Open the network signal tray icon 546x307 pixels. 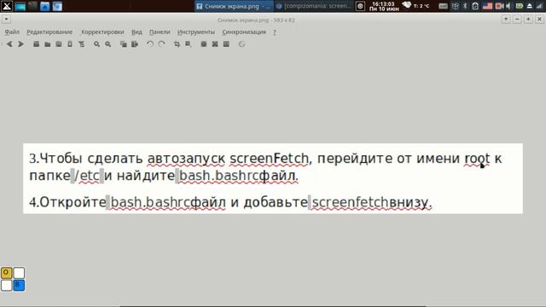tap(540, 6)
